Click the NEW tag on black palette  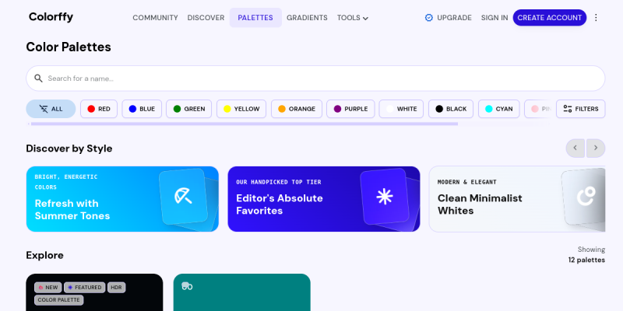click(48, 288)
